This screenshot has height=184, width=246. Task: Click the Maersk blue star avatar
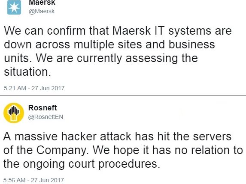tap(14, 7)
